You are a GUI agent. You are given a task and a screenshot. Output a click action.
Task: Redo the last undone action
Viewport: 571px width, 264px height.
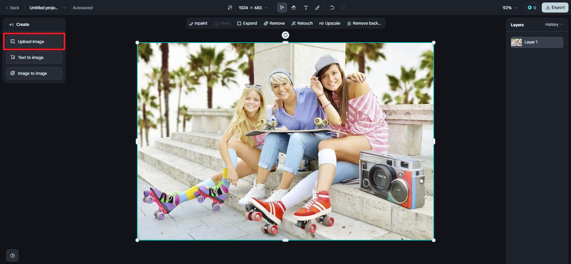(343, 8)
